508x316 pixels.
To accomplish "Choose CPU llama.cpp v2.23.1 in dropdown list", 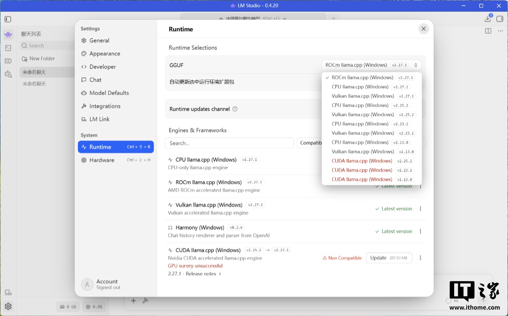I will point(372,124).
